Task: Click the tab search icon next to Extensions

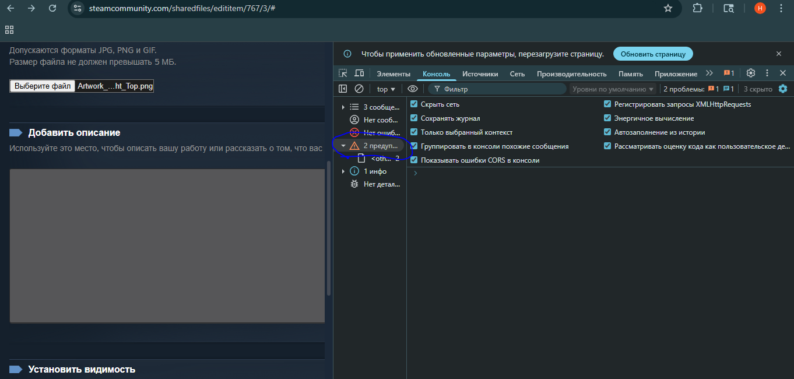Action: (729, 8)
